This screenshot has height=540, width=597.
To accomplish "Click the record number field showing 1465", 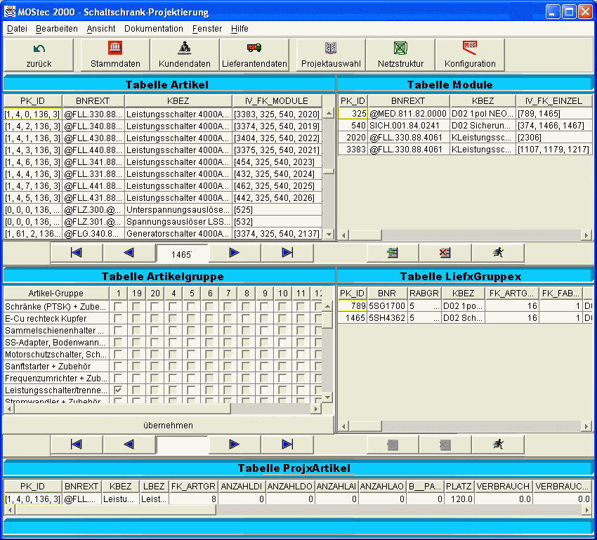I will (182, 253).
